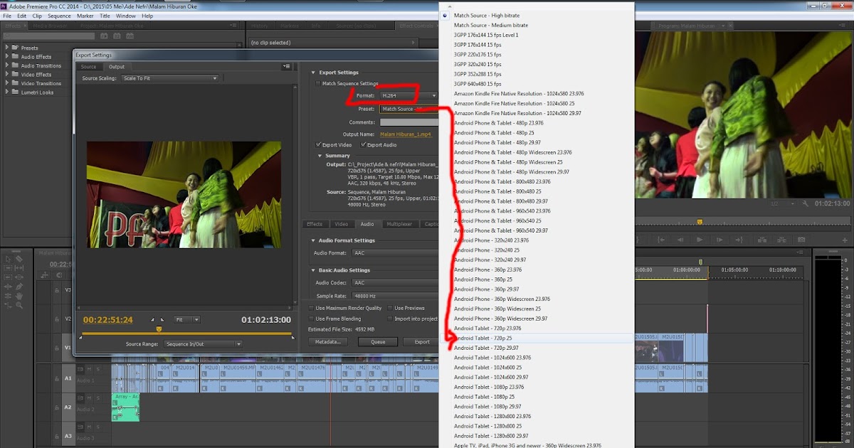Solo audio track A1

tap(98, 368)
